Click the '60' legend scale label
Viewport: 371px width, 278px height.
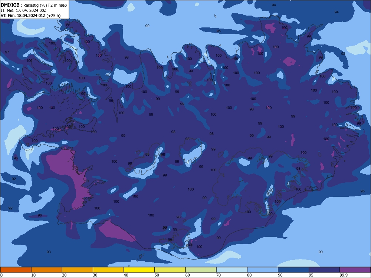point(188,275)
